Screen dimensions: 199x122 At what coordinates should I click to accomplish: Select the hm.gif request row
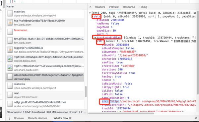click(45, 41)
